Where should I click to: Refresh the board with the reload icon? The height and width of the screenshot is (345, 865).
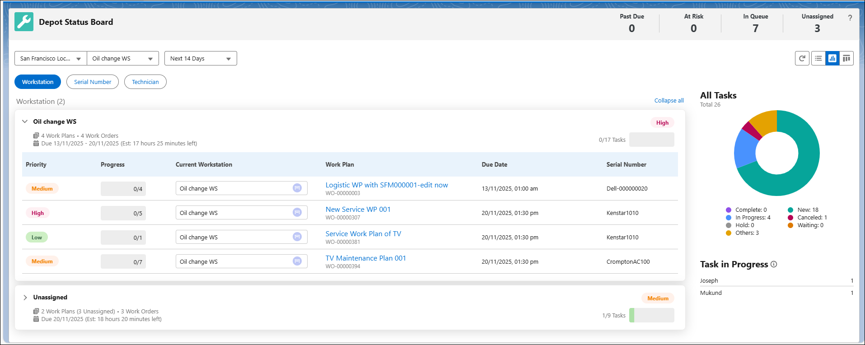tap(802, 58)
